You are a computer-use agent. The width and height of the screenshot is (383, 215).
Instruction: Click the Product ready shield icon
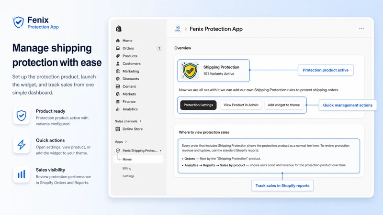(22, 116)
